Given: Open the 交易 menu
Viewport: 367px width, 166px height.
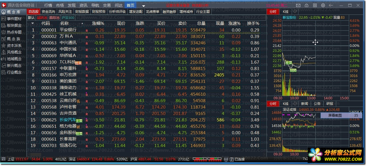Looking at the screenshot, I should pyautogui.click(x=107, y=5).
